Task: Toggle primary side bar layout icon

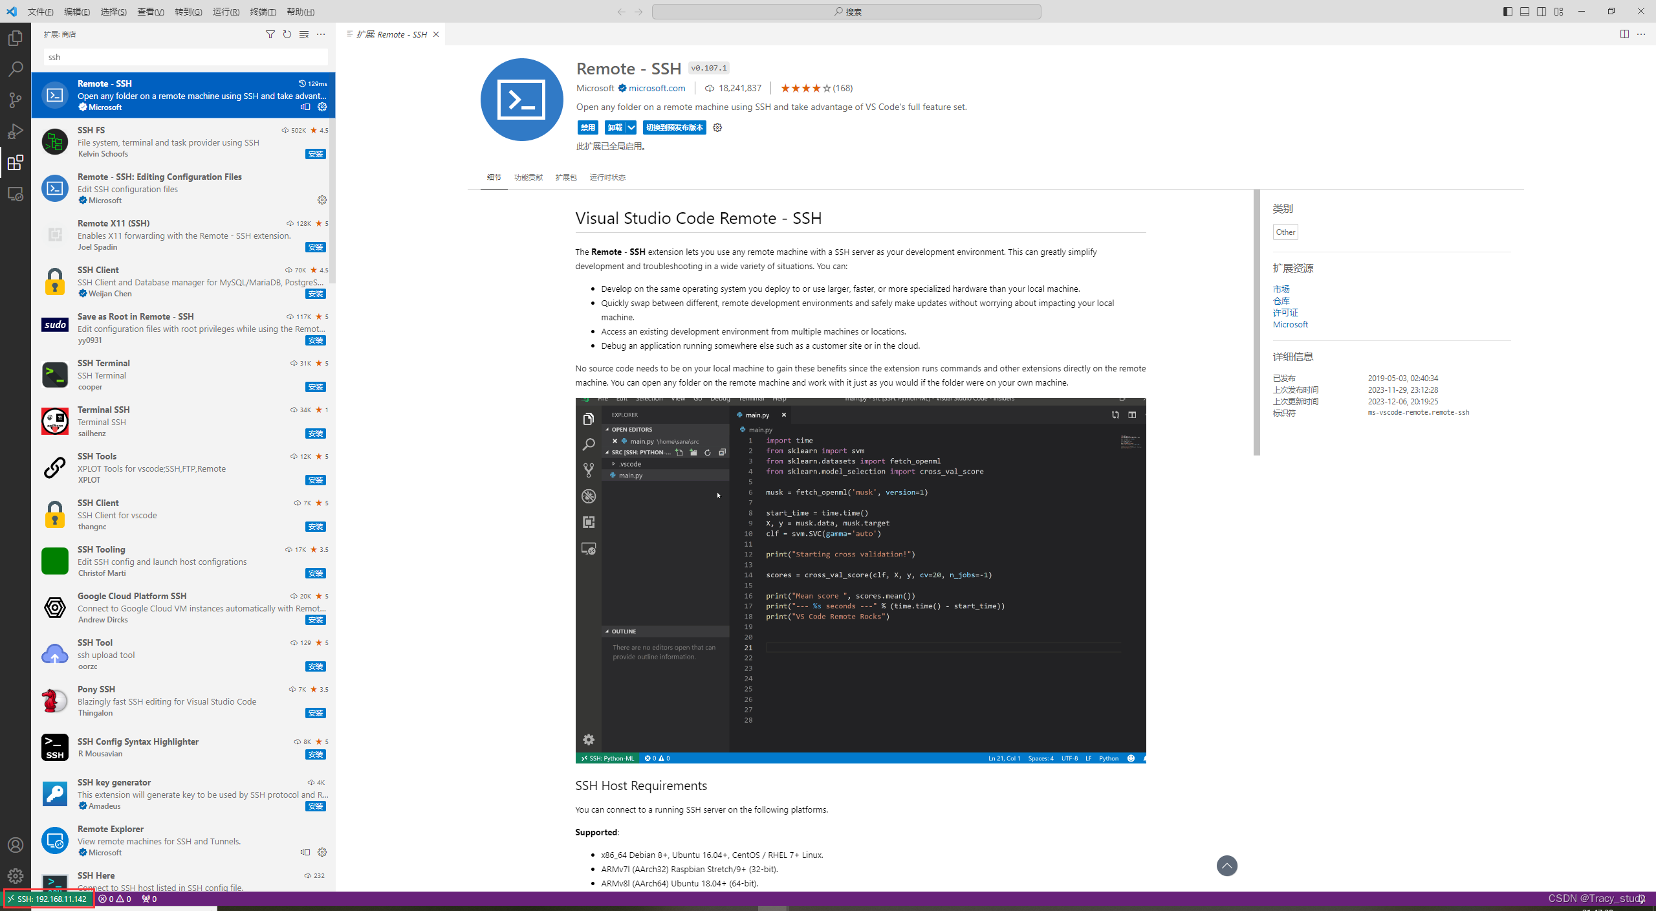Action: click(1508, 12)
